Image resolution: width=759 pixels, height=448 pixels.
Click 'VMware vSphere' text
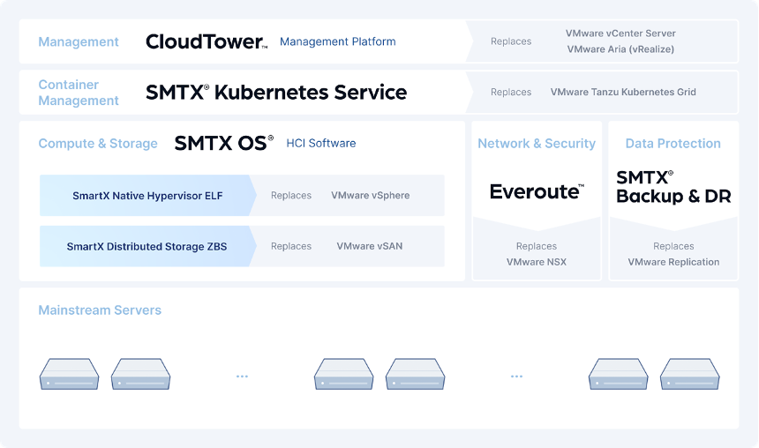coord(371,196)
